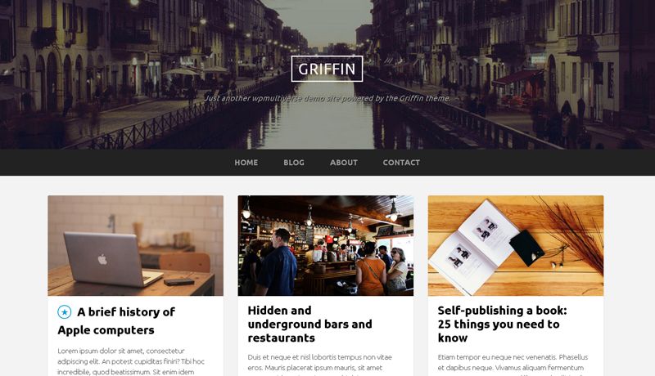Screen dimensions: 655x376
Task: Click the GRIFFIN site logo box
Action: click(x=327, y=69)
